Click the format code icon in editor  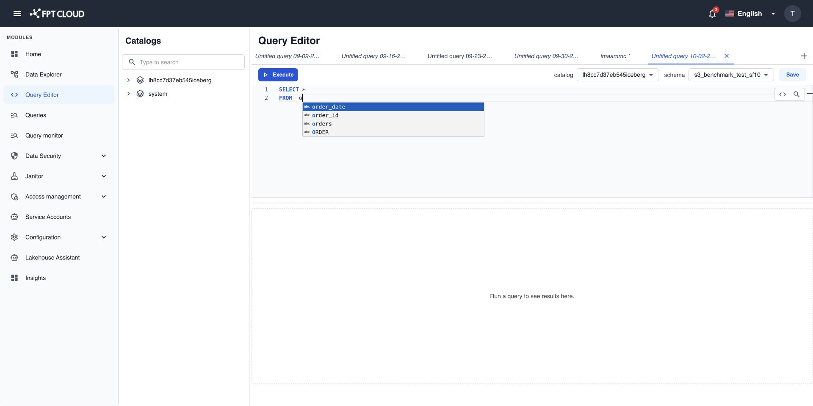(783, 95)
